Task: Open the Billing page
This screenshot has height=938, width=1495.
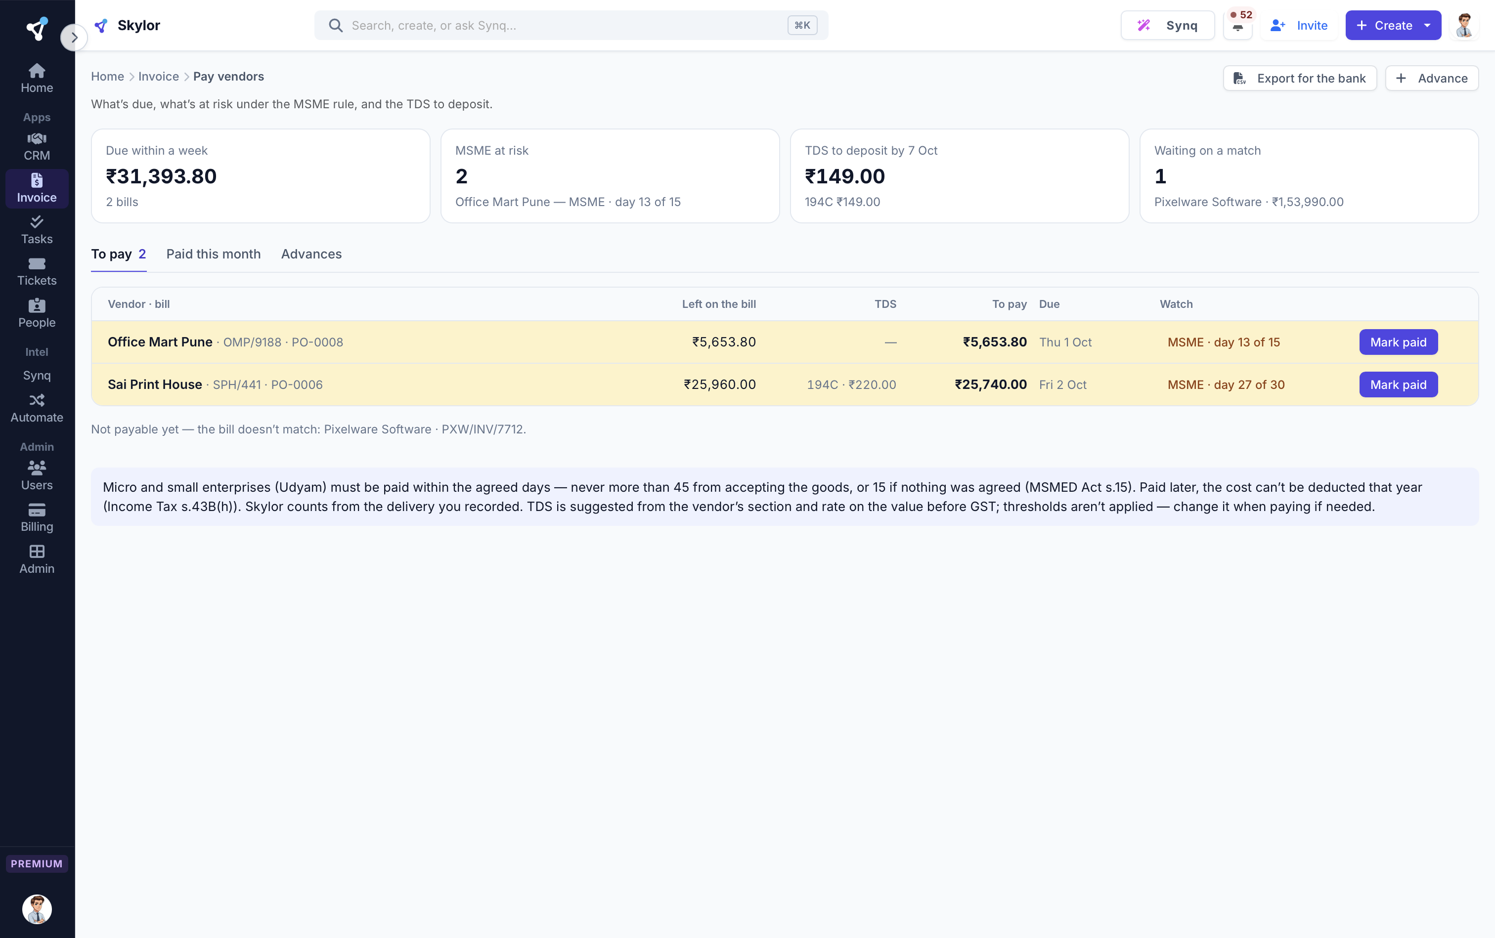Action: pyautogui.click(x=37, y=517)
